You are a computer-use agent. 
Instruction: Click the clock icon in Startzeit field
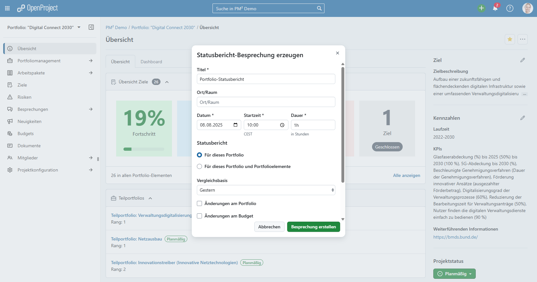(282, 125)
